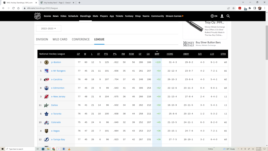Sort table by DIFF column header
The height and width of the screenshot is (151, 268).
tap(157, 54)
